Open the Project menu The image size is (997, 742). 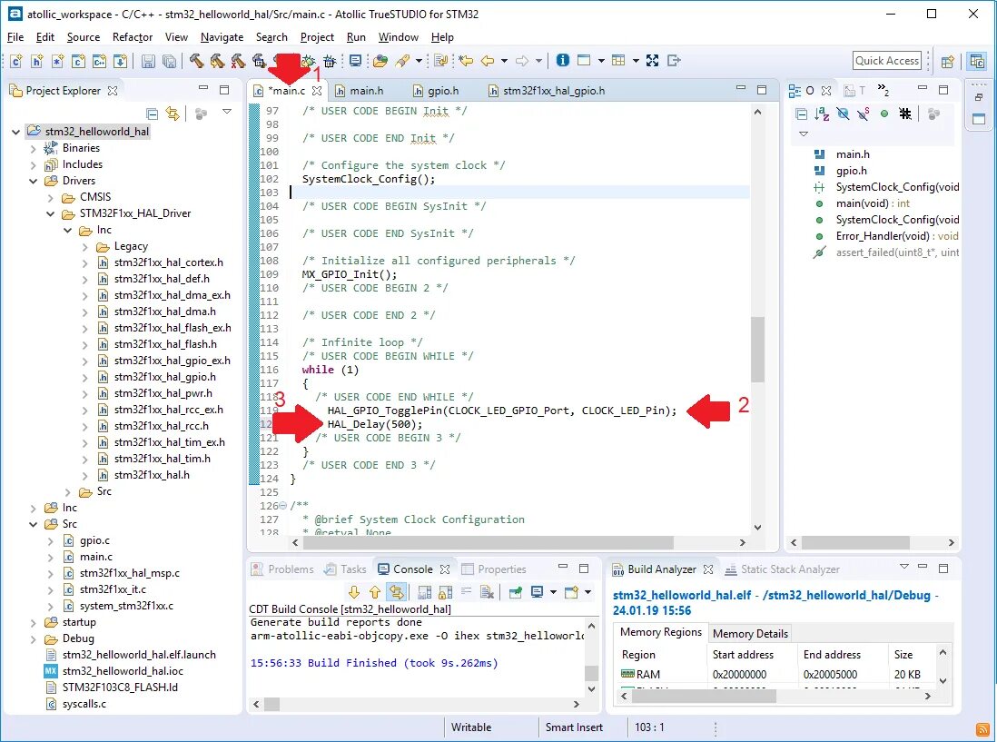[317, 37]
